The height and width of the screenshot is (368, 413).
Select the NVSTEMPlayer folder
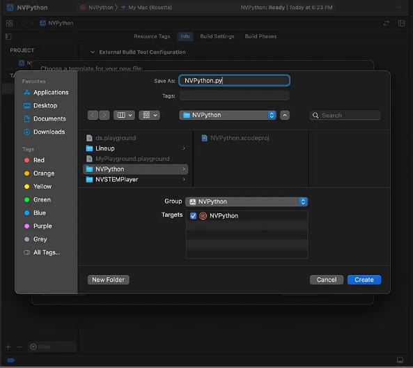(x=136, y=180)
